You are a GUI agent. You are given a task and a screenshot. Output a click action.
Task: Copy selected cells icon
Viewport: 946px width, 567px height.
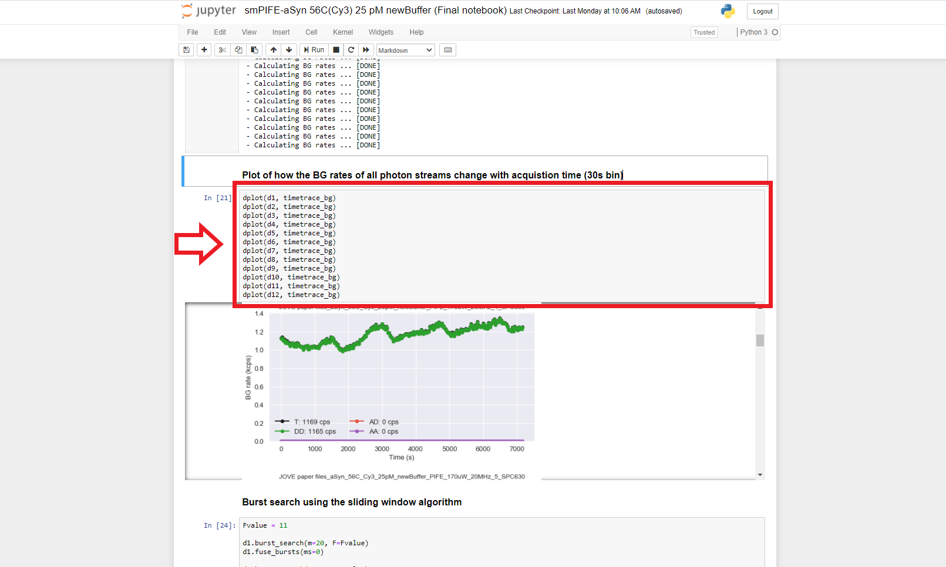[x=238, y=50]
